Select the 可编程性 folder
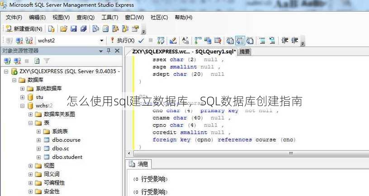Screen dimensions: 369x196 pos(54,183)
